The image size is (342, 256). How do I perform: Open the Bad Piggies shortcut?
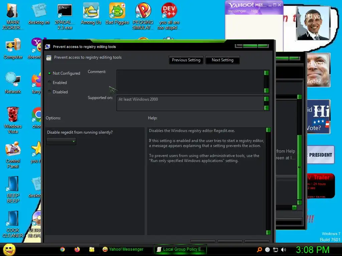(117, 14)
